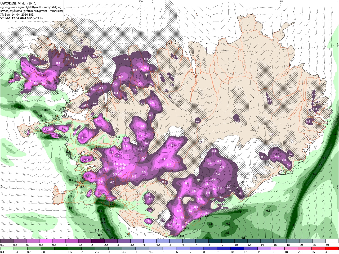Viewport: 339px width, 254px height.
Task: Click the '2.4' precipitation value on the map
Action: 111,204
